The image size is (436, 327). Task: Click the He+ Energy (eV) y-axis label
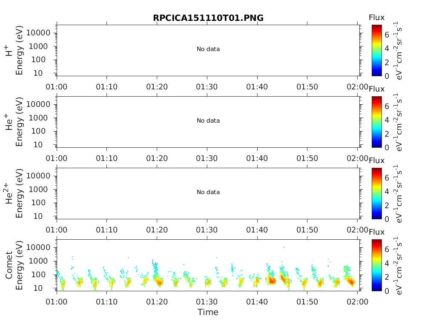coord(19,122)
